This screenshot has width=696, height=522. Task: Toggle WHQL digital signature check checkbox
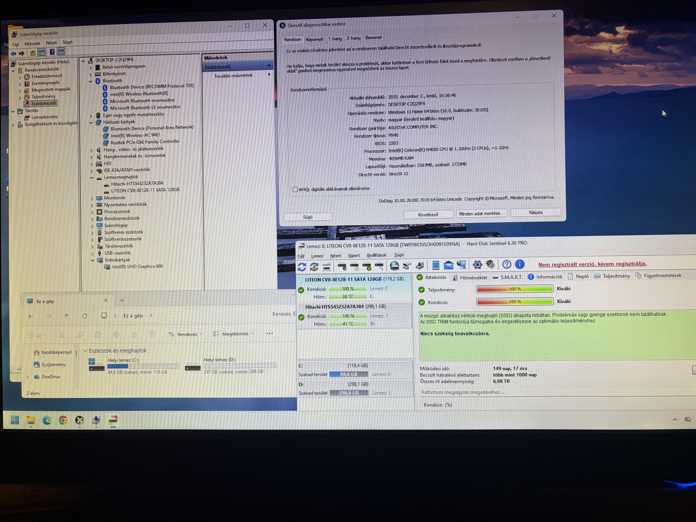295,189
